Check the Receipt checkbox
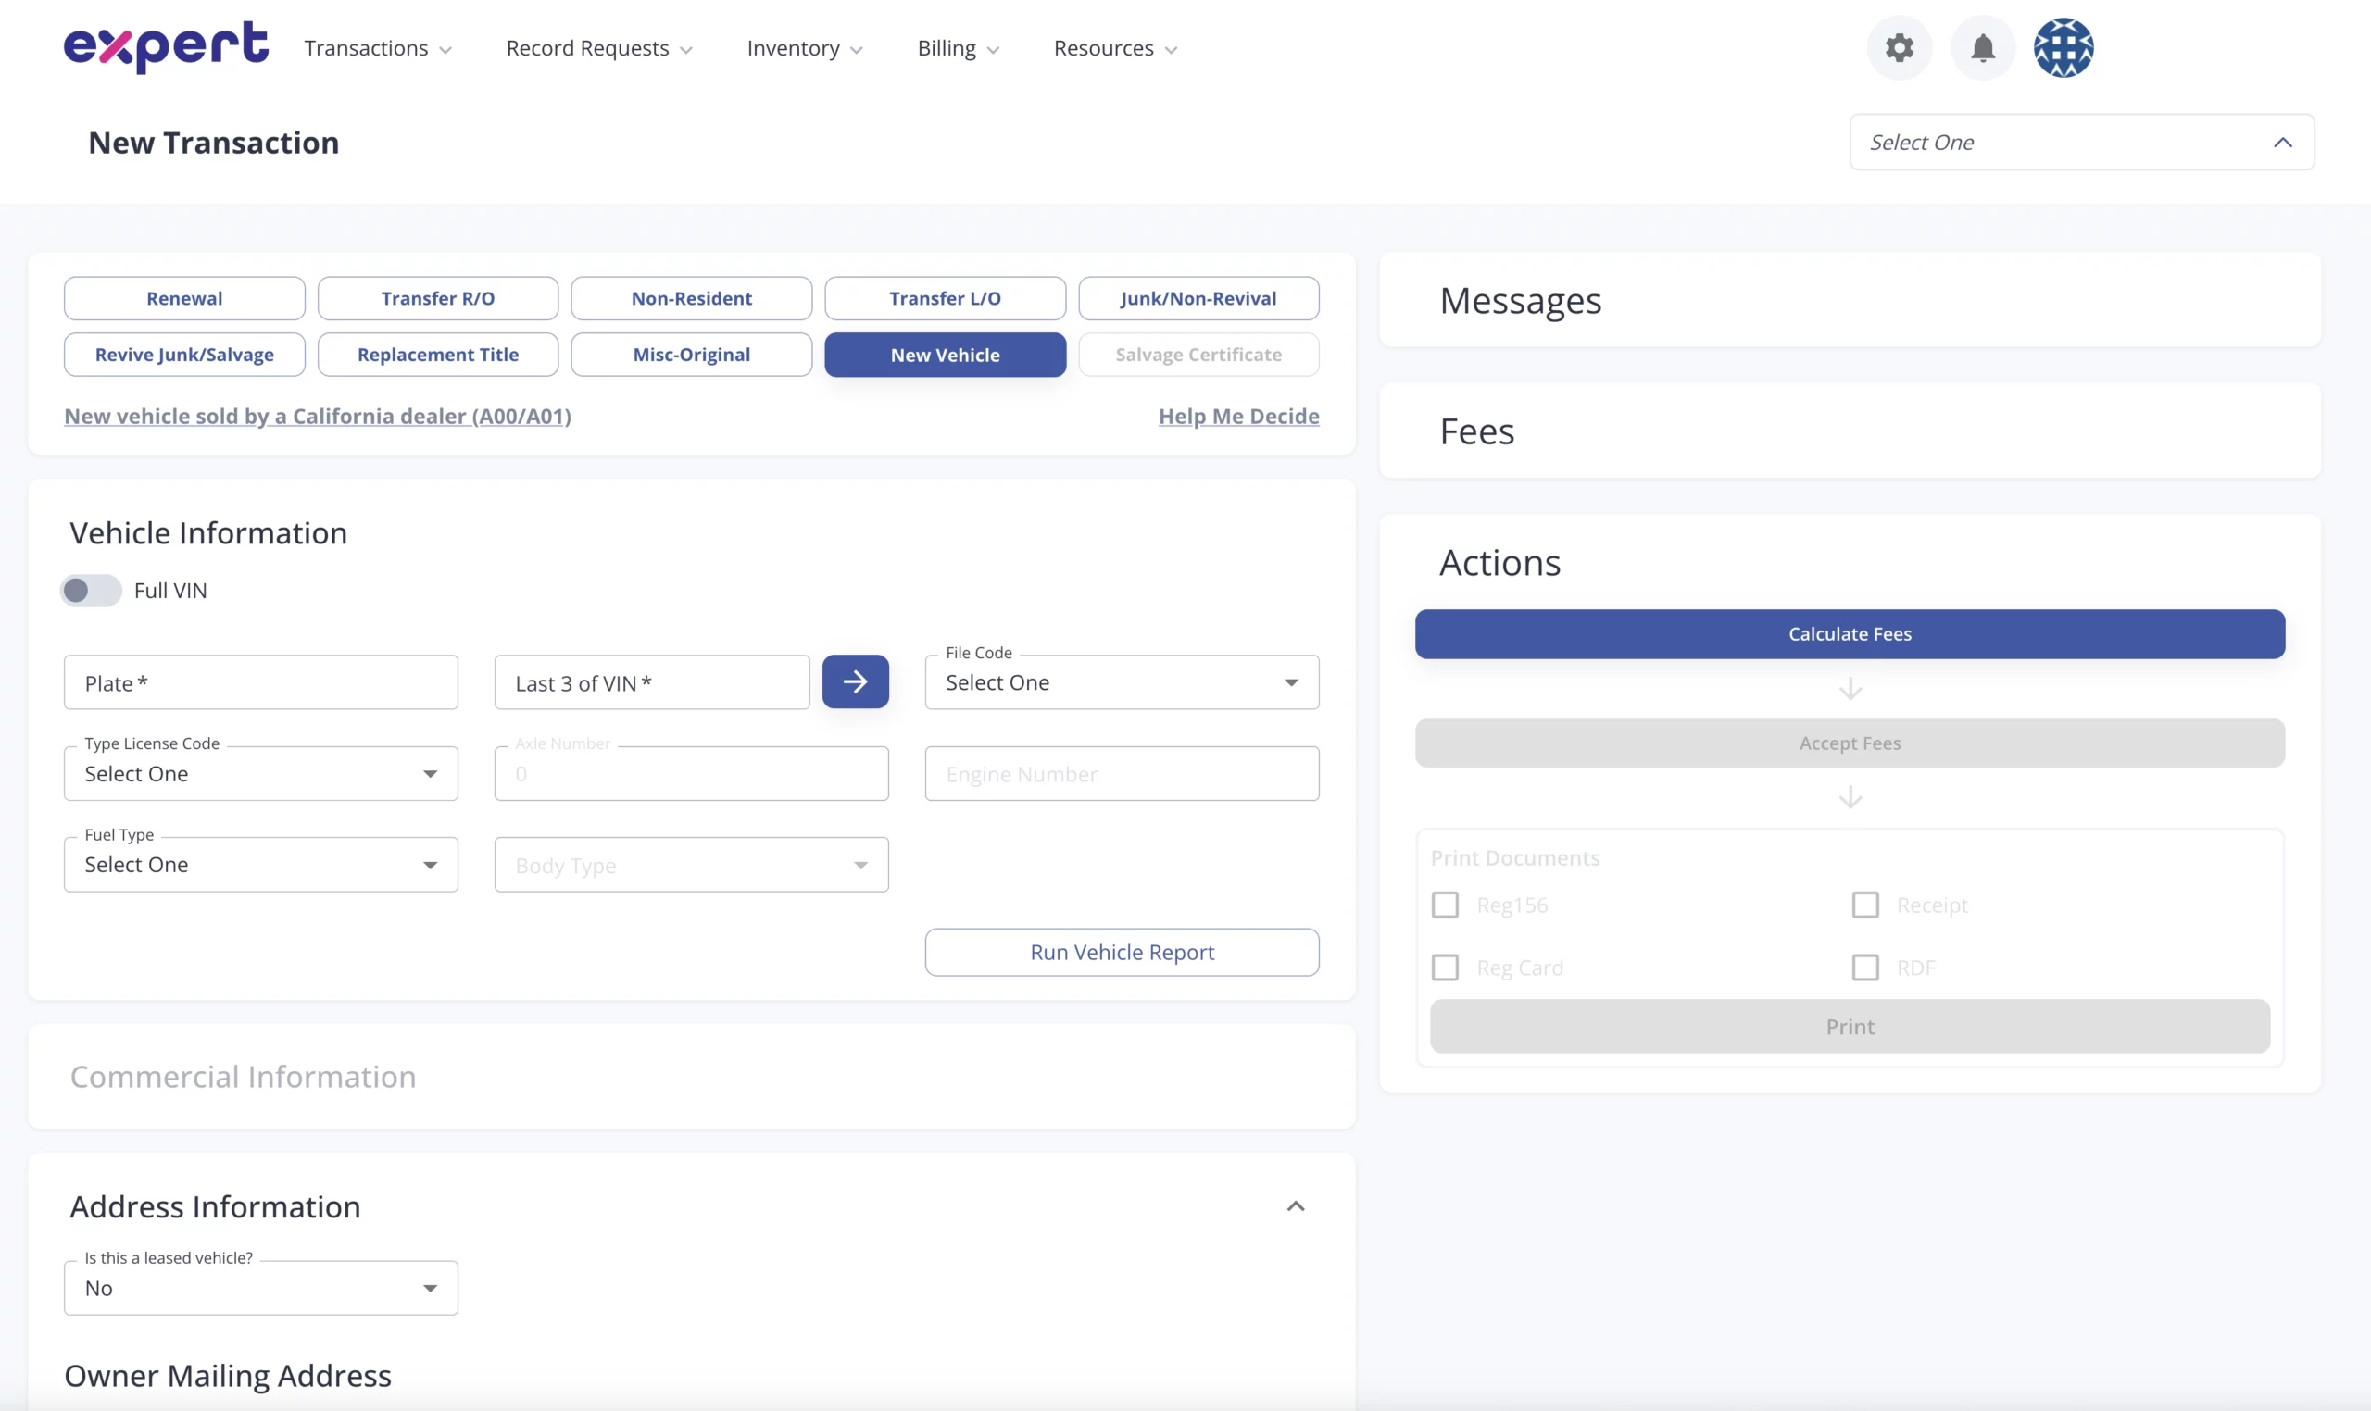2371x1411 pixels. (1865, 905)
